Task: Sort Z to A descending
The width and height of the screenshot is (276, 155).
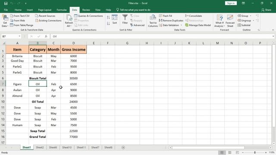Action: (x=108, y=23)
